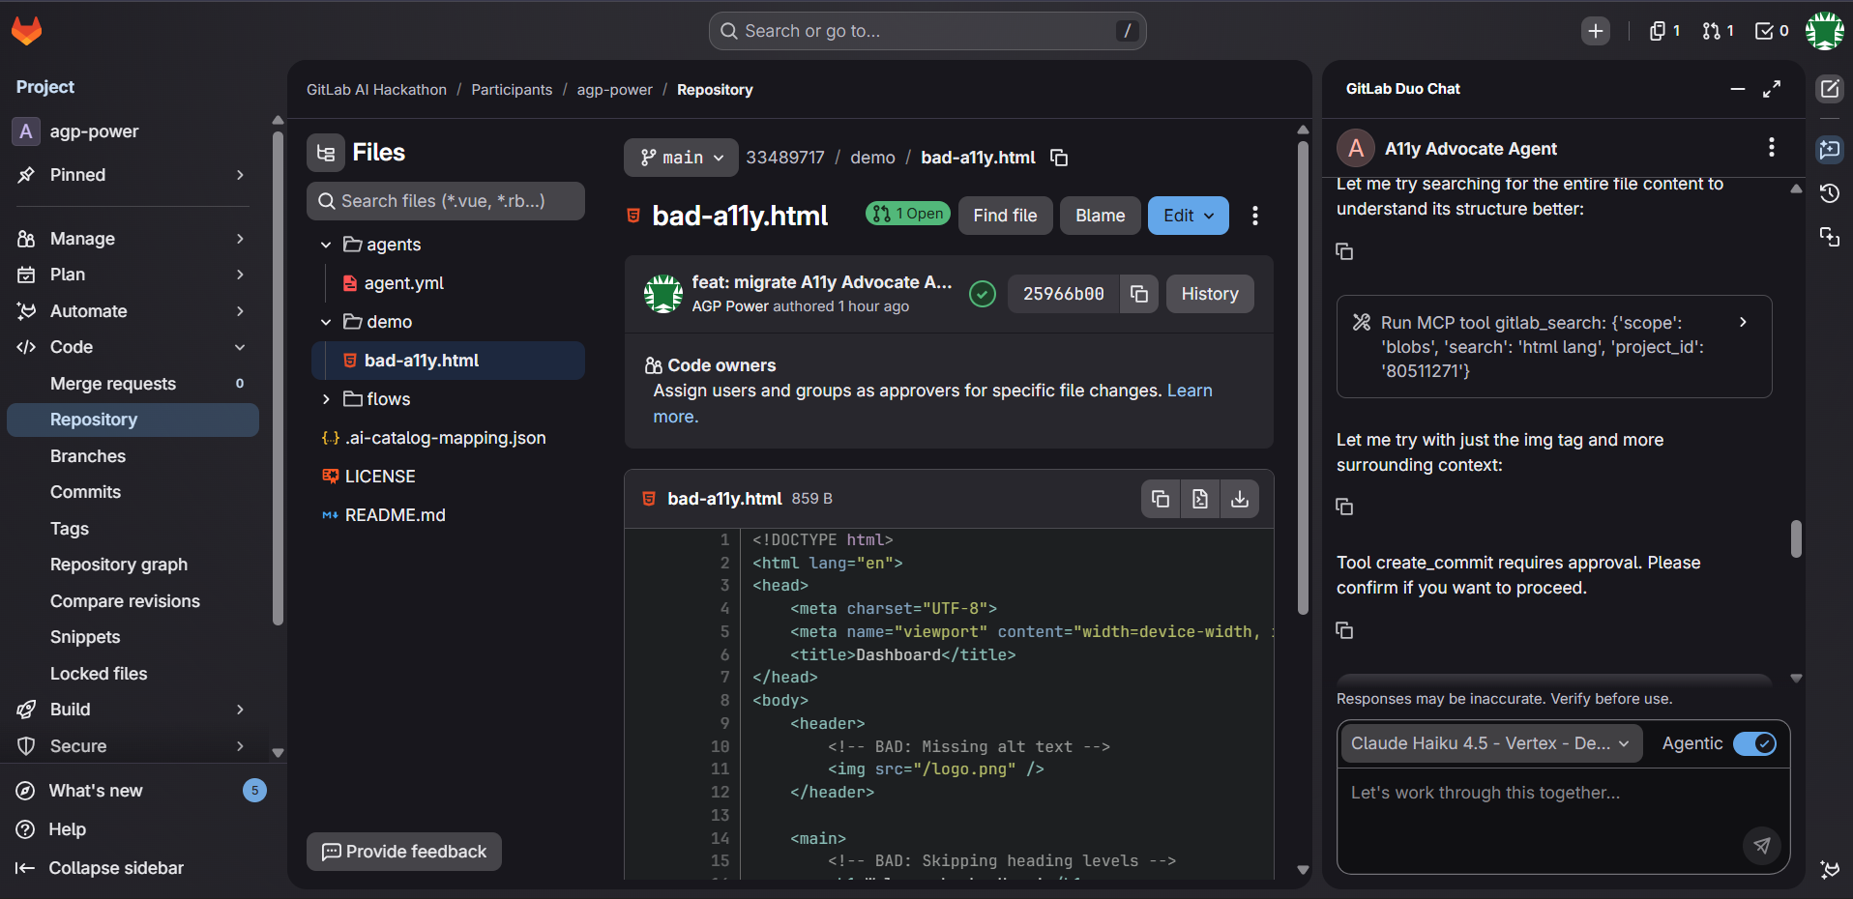Select Compare revisions
Screen dimensions: 1853x899
pyautogui.click(x=132, y=601)
